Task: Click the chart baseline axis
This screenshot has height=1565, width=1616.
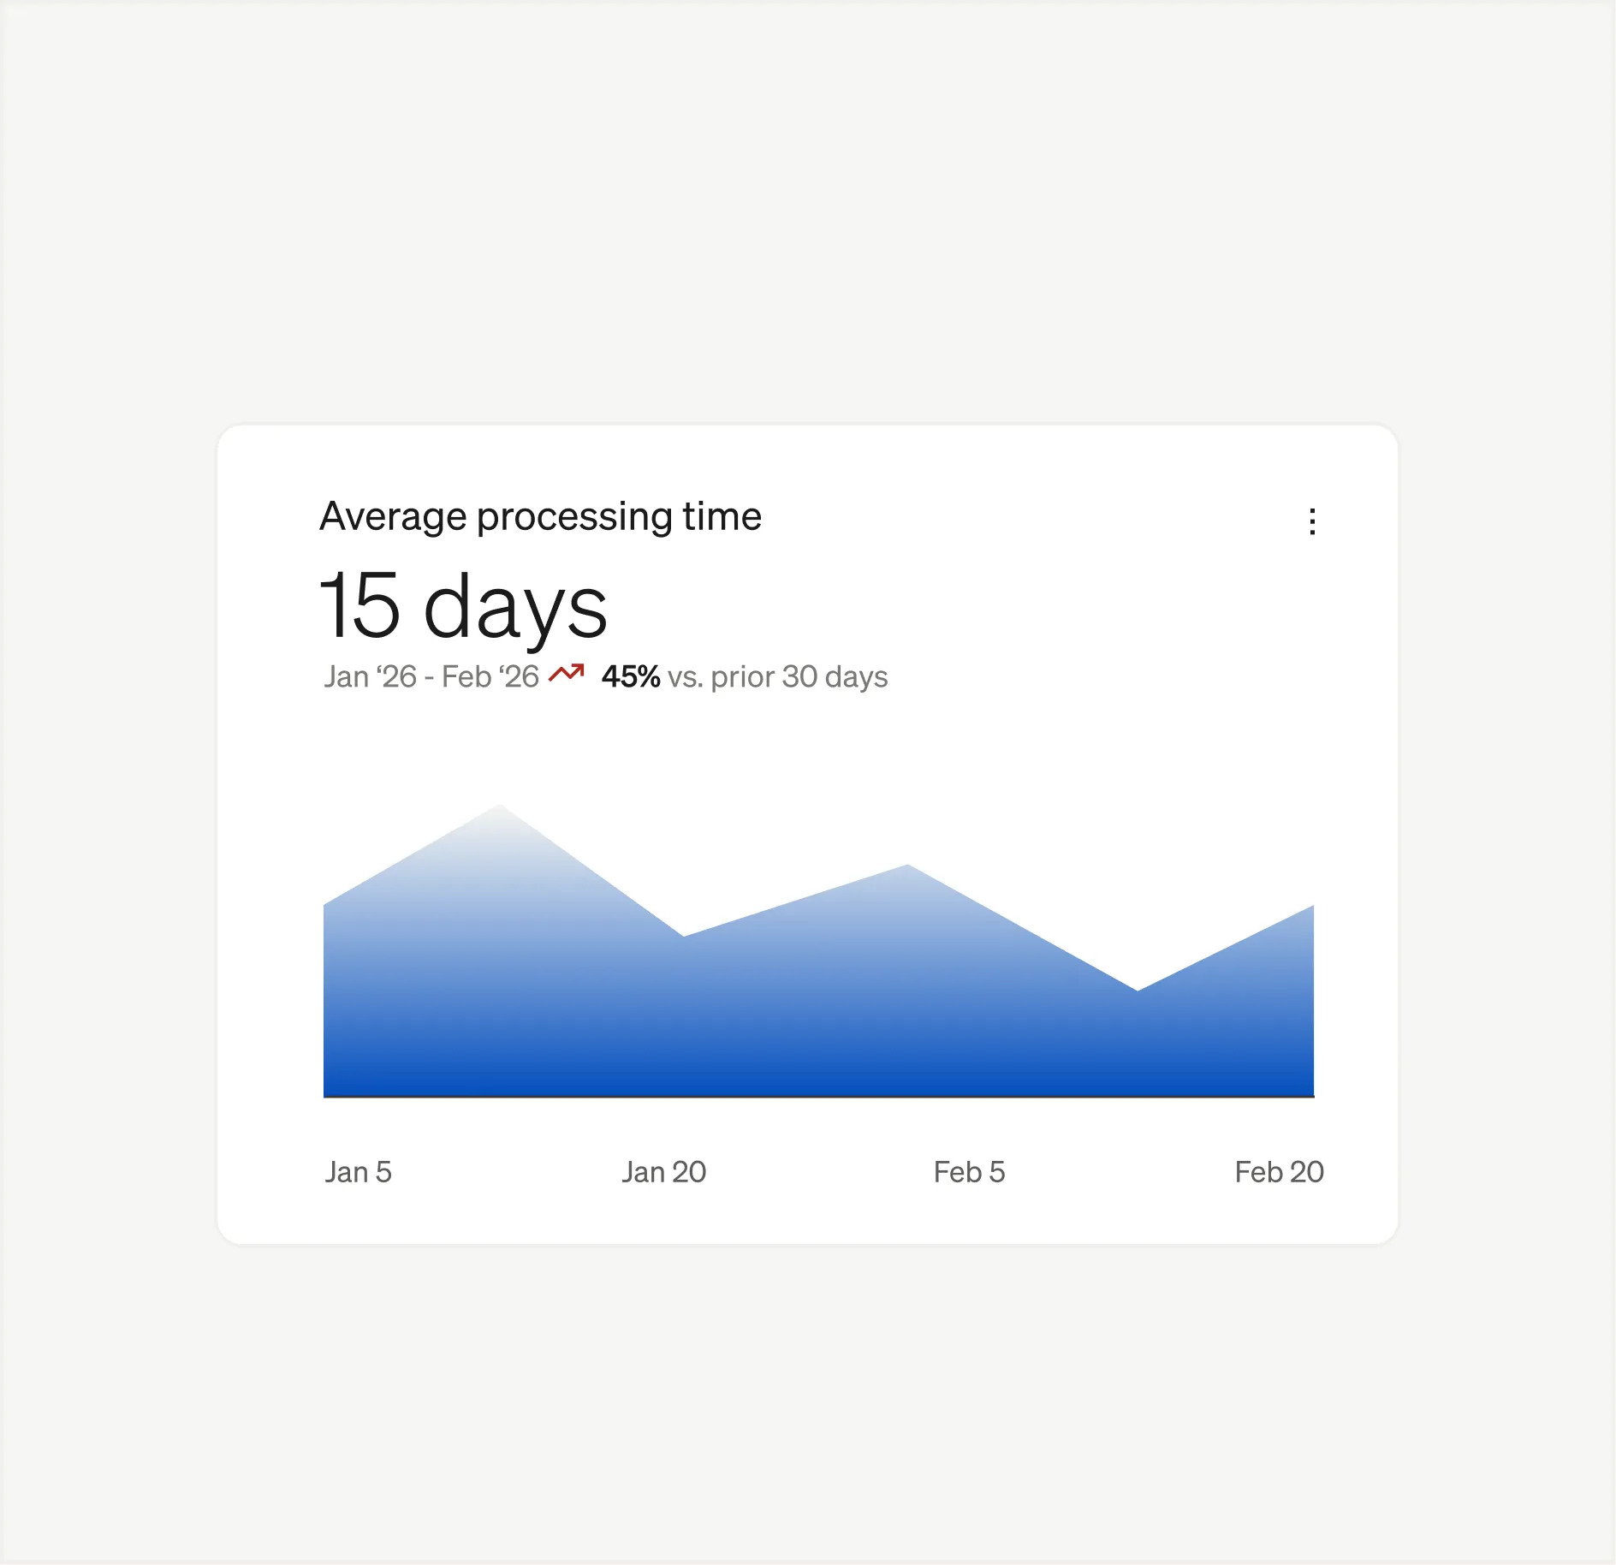Action: (x=813, y=1094)
